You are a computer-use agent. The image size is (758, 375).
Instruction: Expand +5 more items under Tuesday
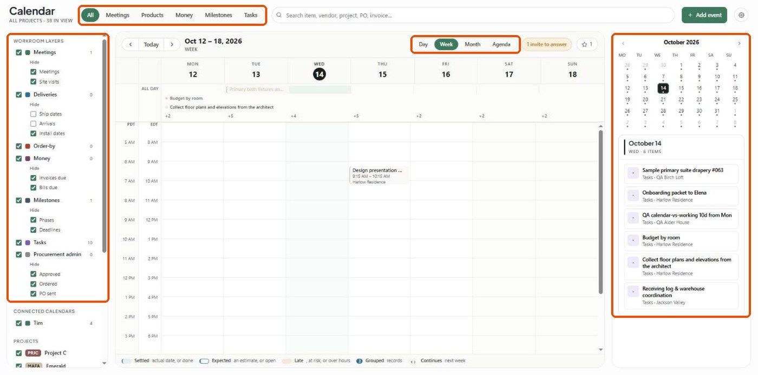[231, 116]
